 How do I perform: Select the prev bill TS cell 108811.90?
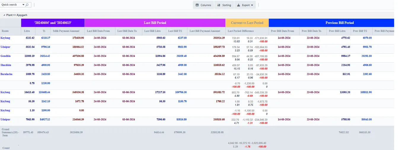(366, 92)
